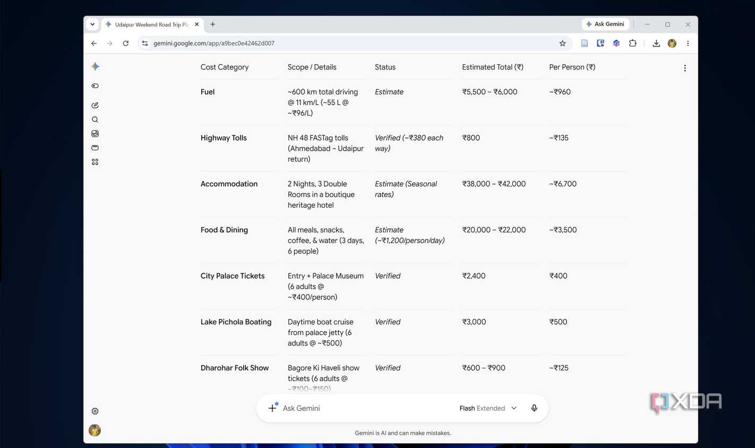This screenshot has height=448, width=755.
Task: Click the Cost Category column header
Action: click(x=225, y=67)
